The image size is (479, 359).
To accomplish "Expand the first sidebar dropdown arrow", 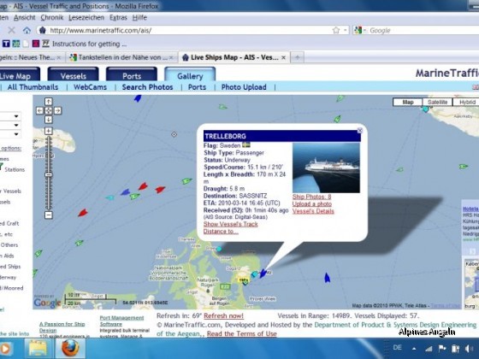I will tap(16, 116).
